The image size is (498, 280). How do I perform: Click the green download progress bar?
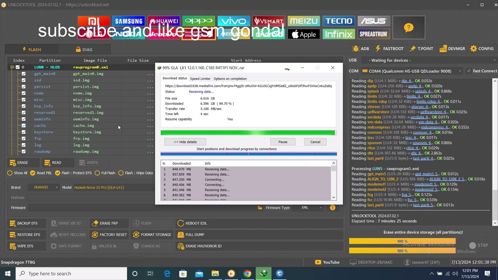click(248, 133)
